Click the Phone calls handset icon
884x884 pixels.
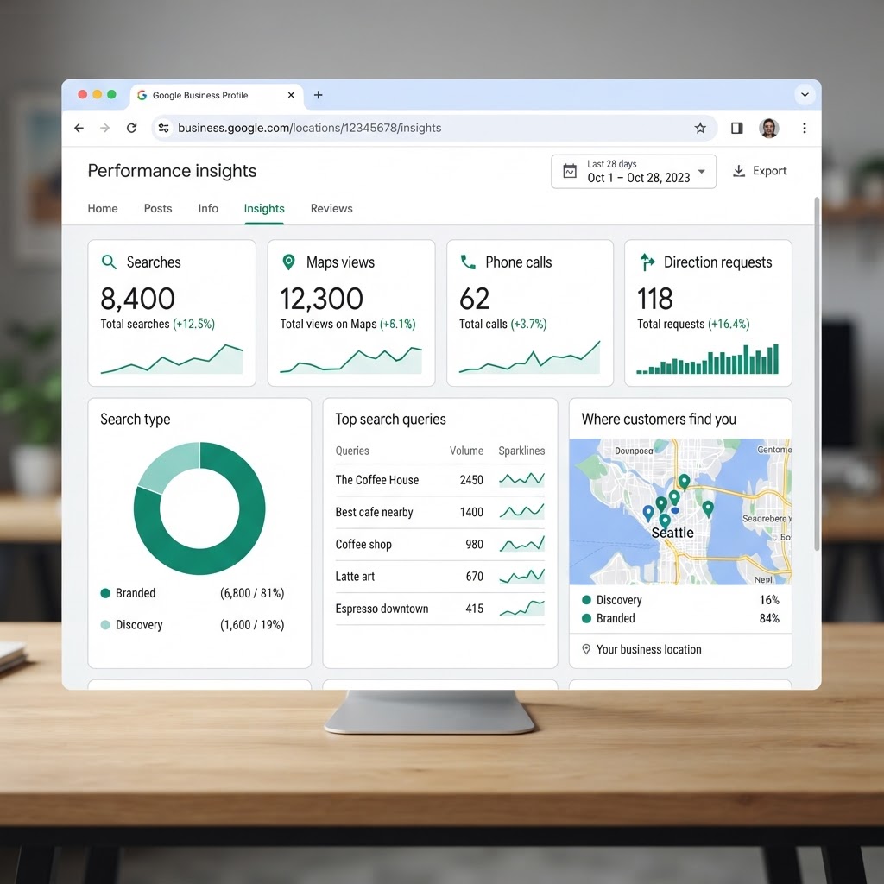[468, 262]
